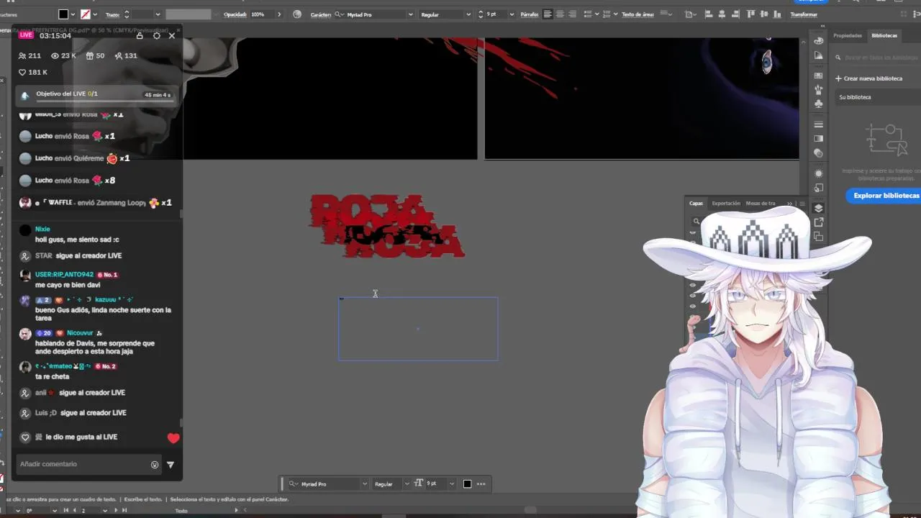Screen dimensions: 921x518
Task: Click the recolor artwork globe icon
Action: pos(296,14)
